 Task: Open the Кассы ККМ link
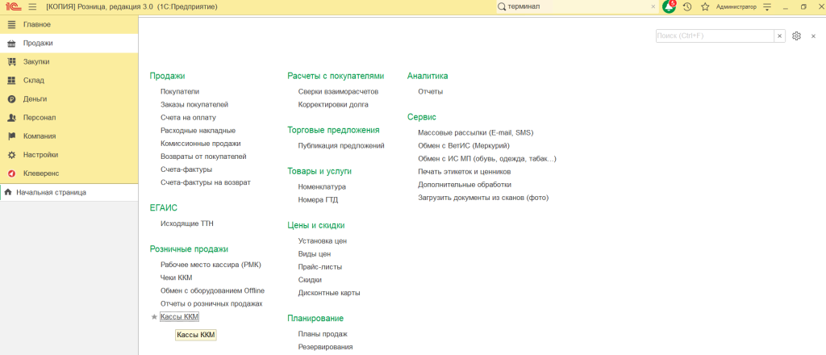point(180,316)
